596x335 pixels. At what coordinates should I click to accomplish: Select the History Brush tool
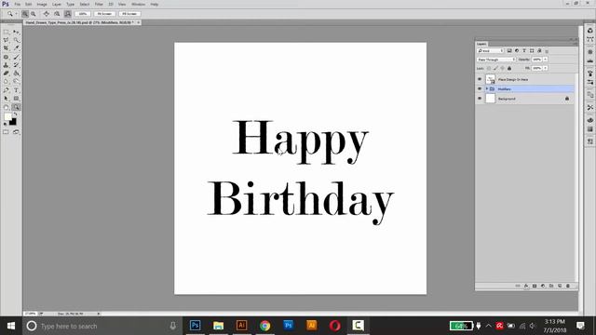(16, 65)
